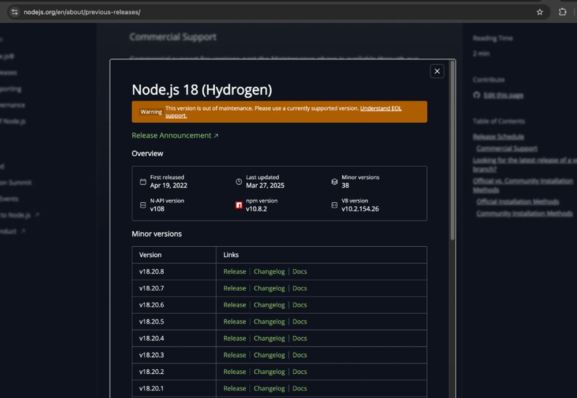Click the N-API version icon
The height and width of the screenshot is (398, 577).
pos(143,205)
